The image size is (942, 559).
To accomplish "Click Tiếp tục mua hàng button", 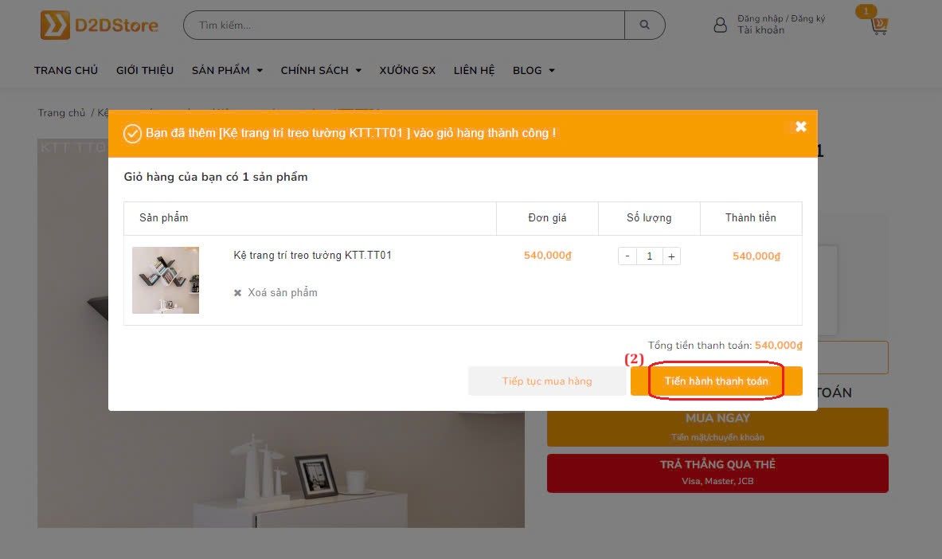I will pos(547,381).
